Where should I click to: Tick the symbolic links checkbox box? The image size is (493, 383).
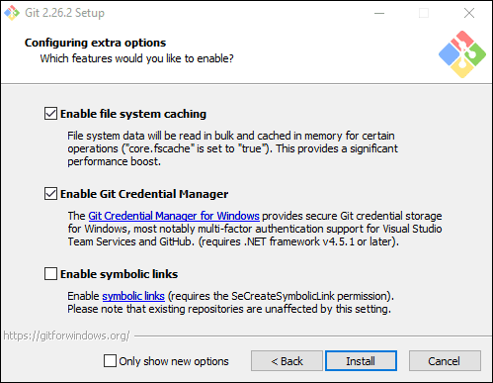[x=50, y=274]
